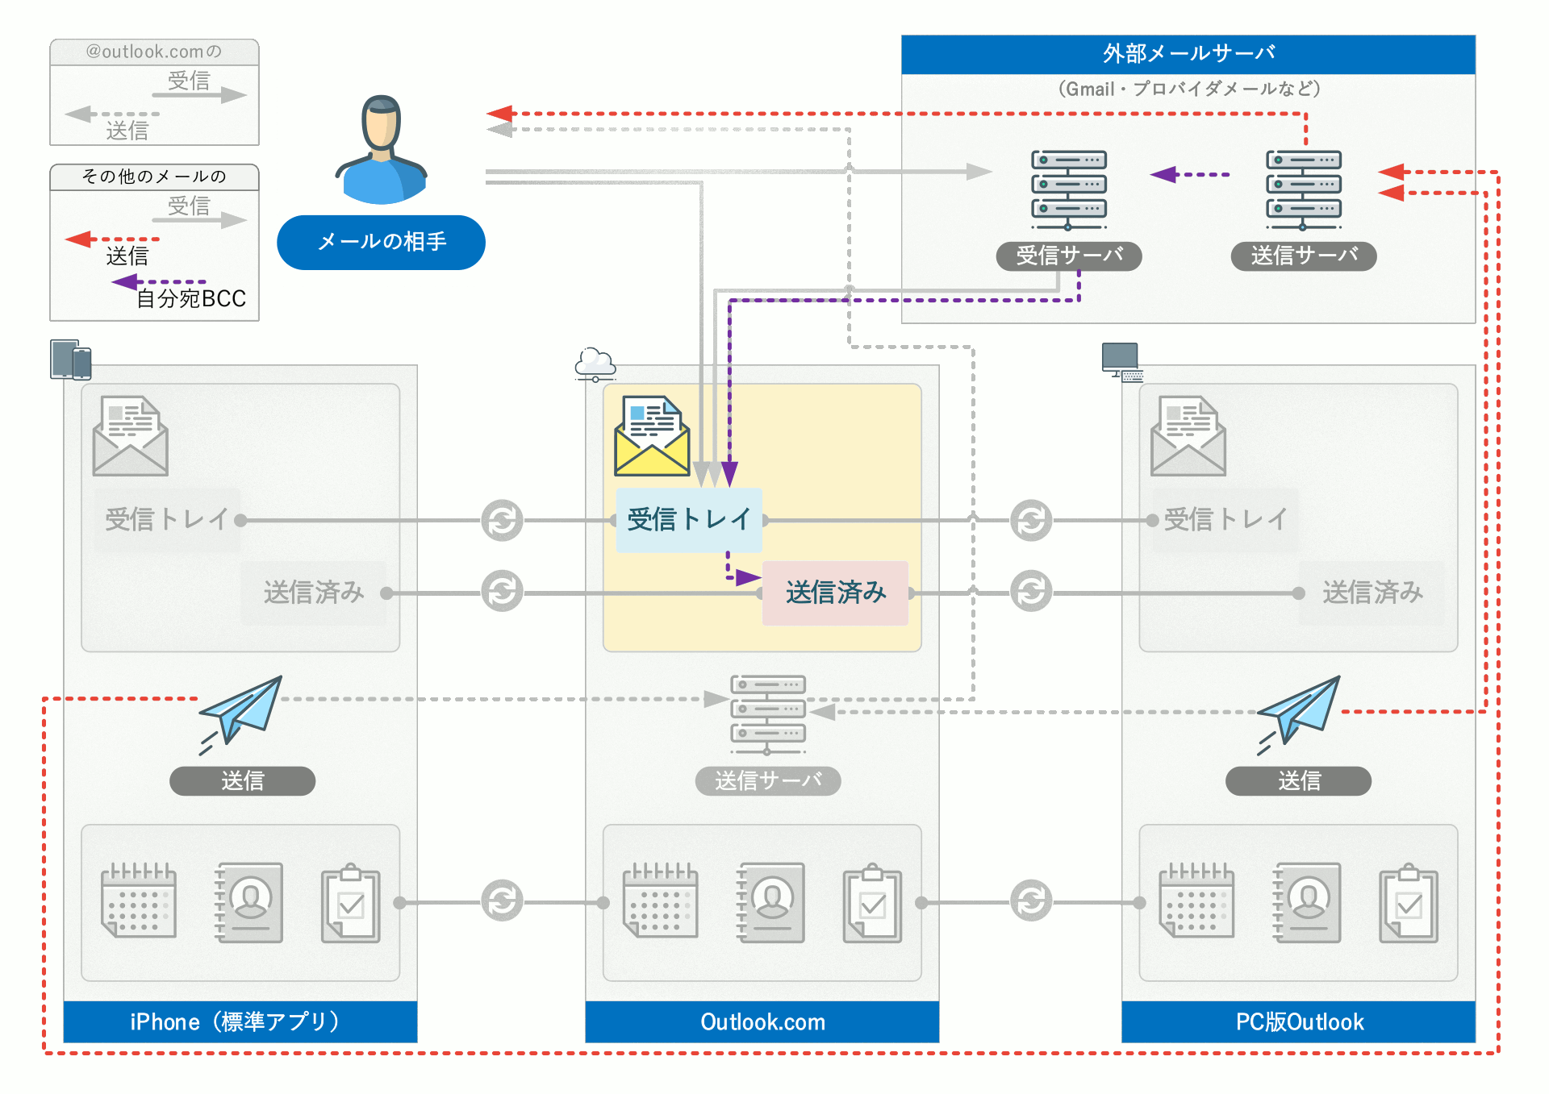Click the Outlook.com contacts address book icon
The width and height of the screenshot is (1549, 1094).
pyautogui.click(x=770, y=902)
